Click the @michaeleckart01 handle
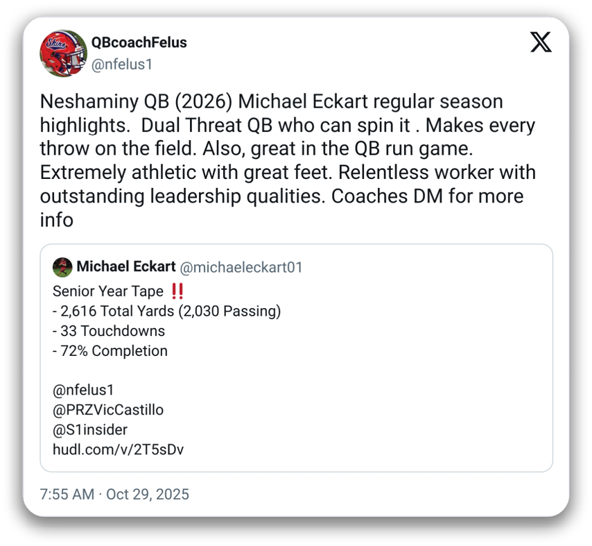Image resolution: width=592 pixels, height=546 pixels. 241,267
